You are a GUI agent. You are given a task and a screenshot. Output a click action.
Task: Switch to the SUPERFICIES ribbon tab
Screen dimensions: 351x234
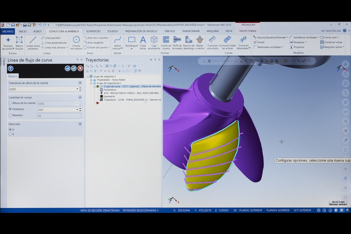(x=93, y=31)
